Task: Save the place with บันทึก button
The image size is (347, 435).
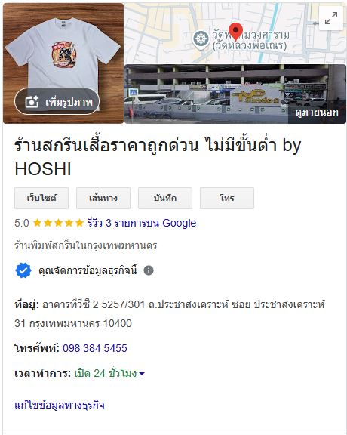Action: coord(165,198)
